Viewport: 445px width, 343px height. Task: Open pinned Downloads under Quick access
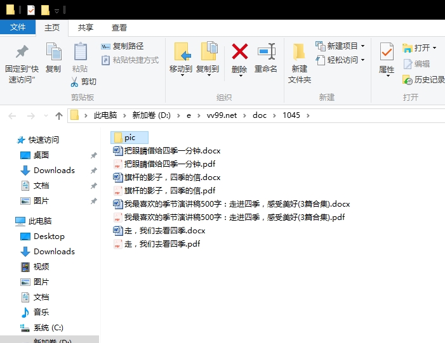(x=48, y=171)
